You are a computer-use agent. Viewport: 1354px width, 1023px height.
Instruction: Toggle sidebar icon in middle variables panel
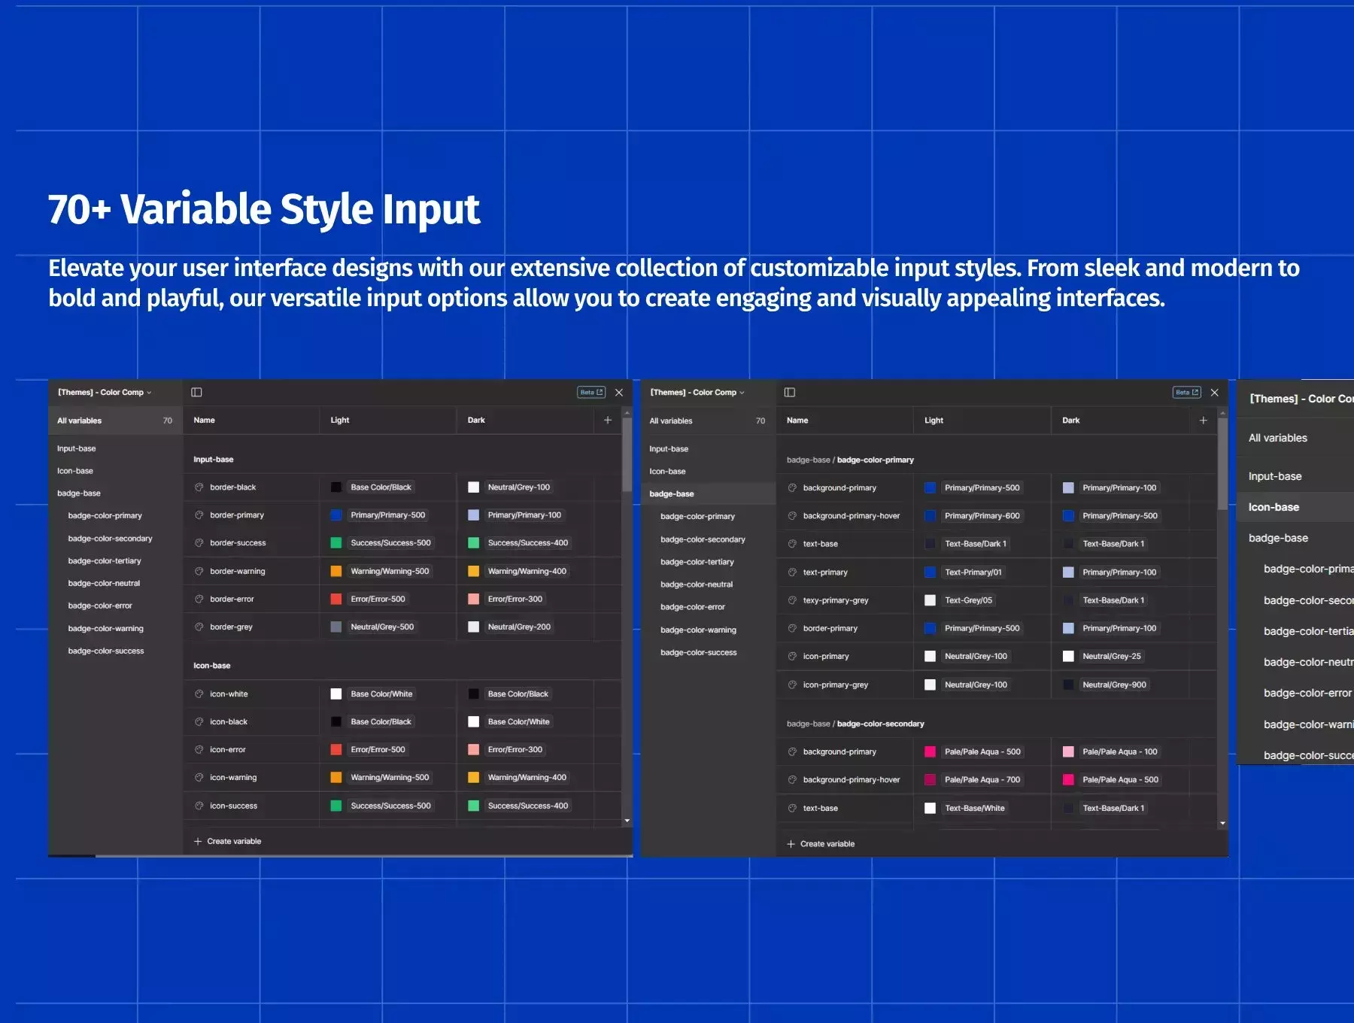pyautogui.click(x=789, y=392)
